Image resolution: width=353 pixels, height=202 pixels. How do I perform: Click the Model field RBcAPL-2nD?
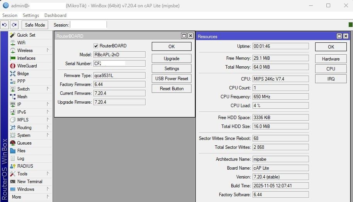tap(119, 55)
